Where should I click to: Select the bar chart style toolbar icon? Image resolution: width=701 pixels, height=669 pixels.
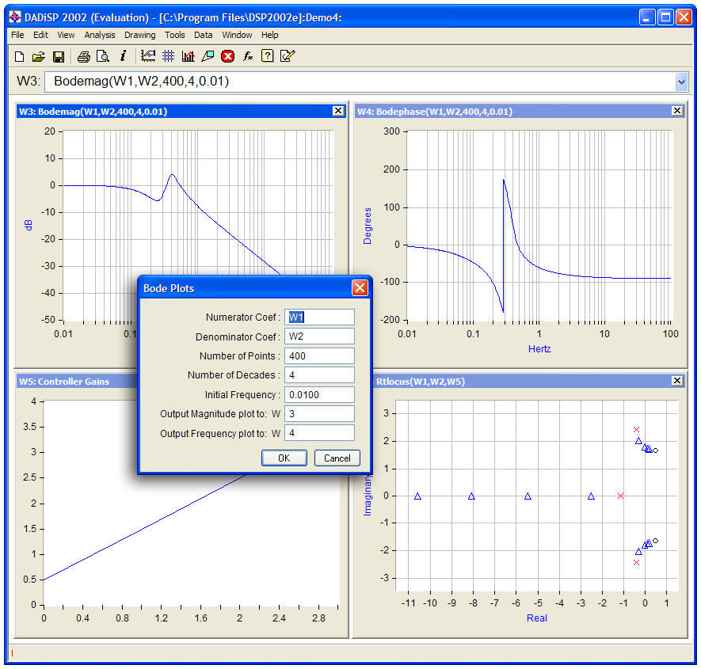coord(189,56)
